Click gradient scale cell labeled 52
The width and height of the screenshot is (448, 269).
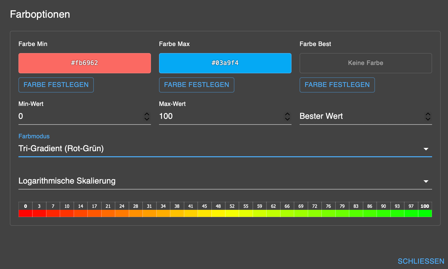(x=232, y=210)
